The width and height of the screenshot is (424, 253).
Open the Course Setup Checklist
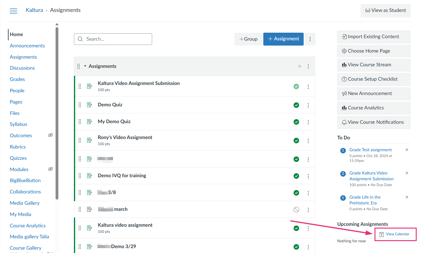374,79
